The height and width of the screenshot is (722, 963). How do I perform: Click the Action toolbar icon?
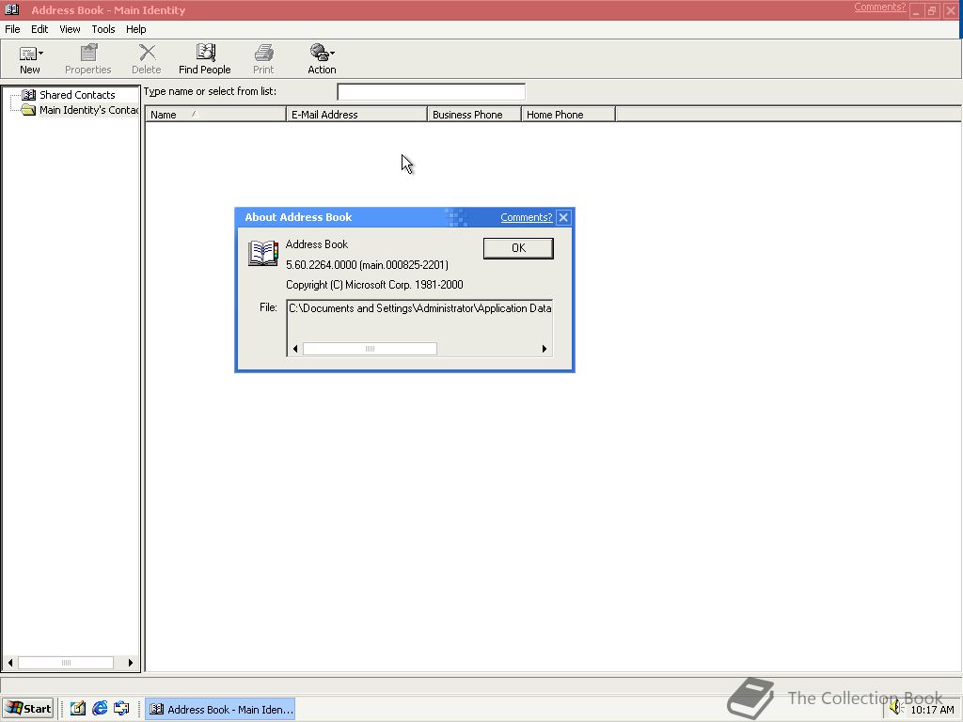click(320, 53)
